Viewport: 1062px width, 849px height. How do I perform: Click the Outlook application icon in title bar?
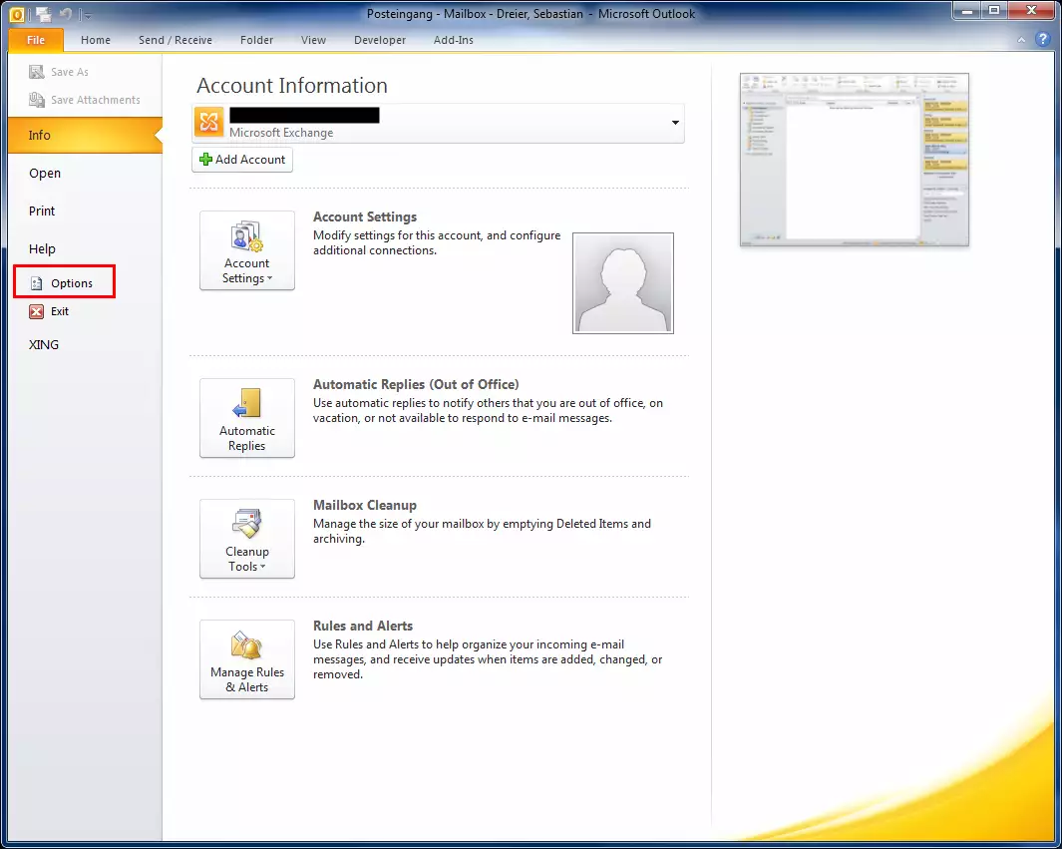(16, 14)
